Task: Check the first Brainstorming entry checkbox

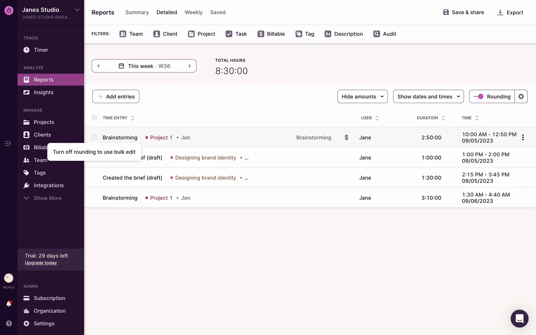Action: (x=94, y=137)
